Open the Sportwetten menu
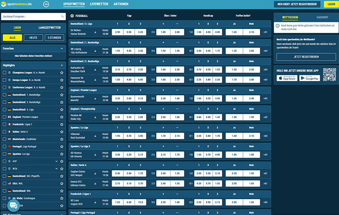Viewport: 339px width, 215px height. 74,4
